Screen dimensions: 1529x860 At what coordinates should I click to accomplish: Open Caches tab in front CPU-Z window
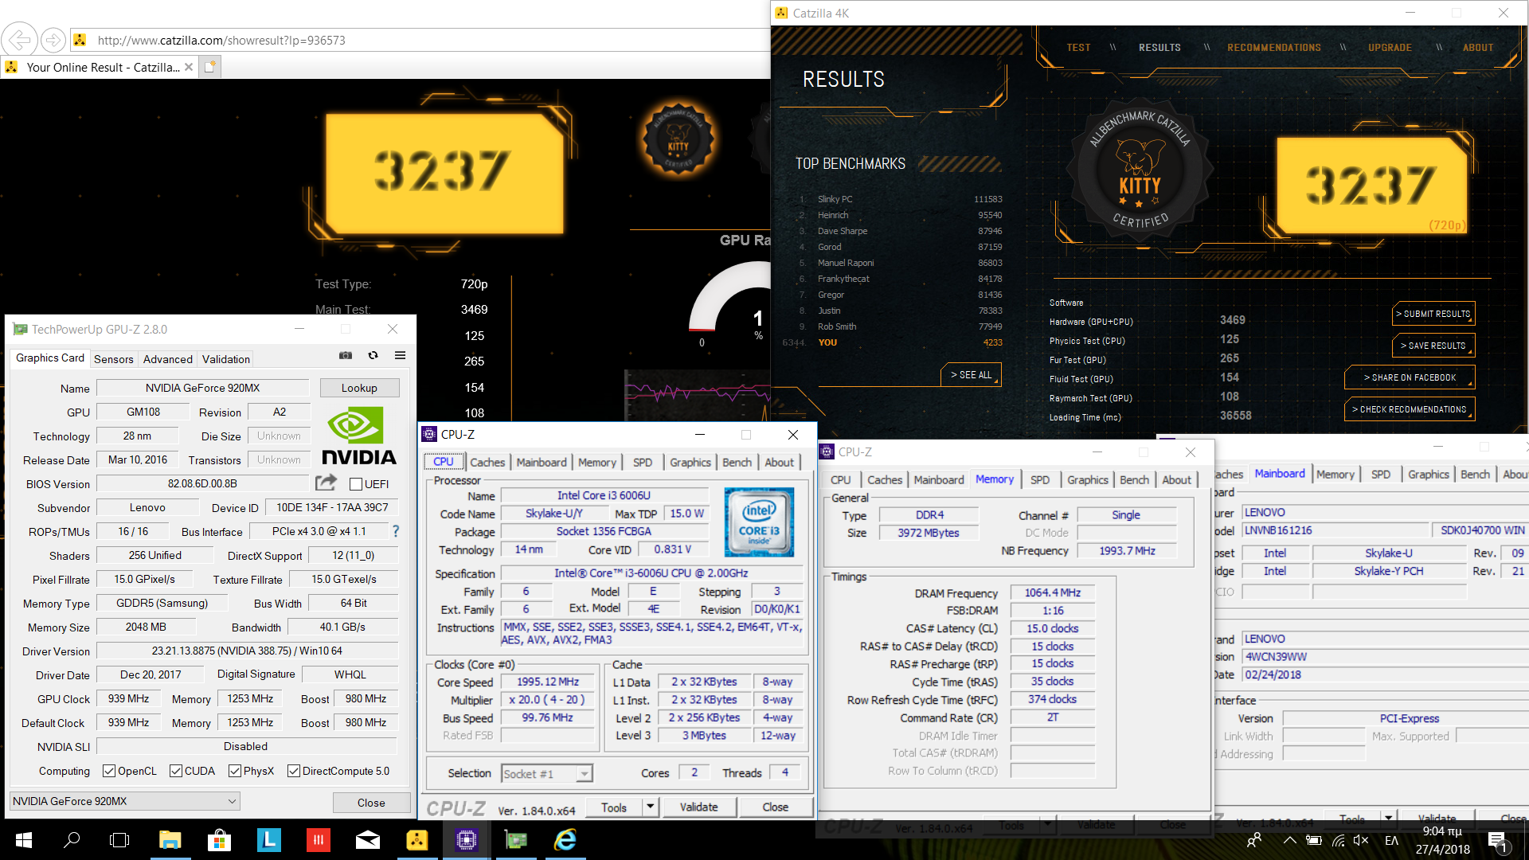point(487,462)
